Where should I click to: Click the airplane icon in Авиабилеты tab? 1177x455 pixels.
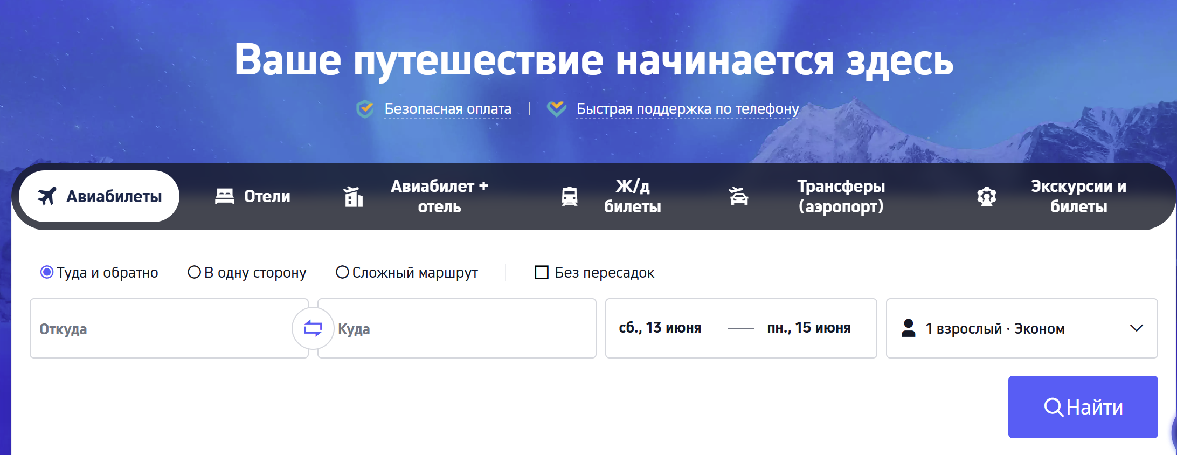tap(47, 196)
